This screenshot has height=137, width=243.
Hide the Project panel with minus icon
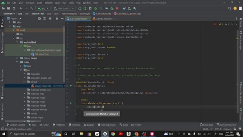tap(62, 19)
